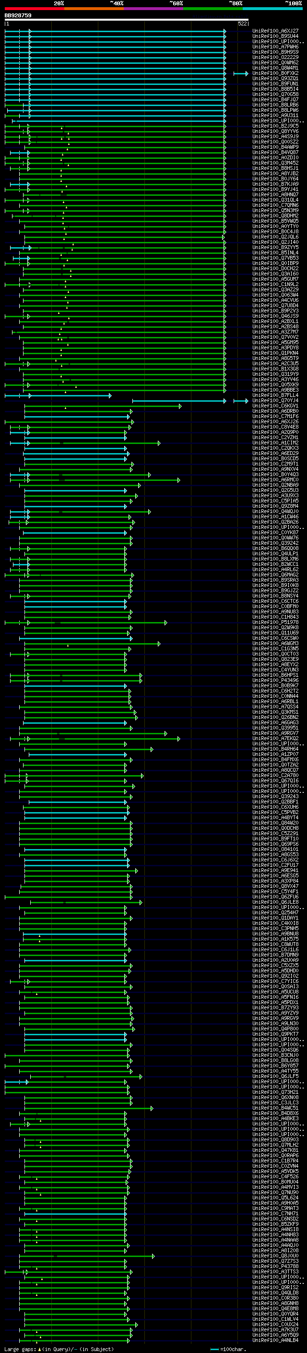307x1353 pixels.
Task: Click the UniRef100_B2J9C5 label
Action: tap(275, 126)
